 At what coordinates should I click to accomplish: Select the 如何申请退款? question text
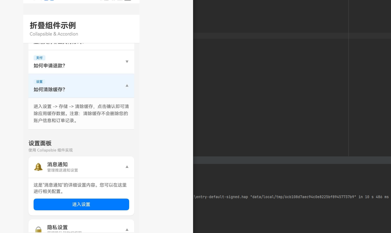click(x=49, y=66)
